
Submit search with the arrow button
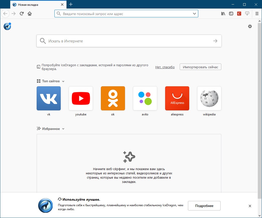tap(215, 41)
